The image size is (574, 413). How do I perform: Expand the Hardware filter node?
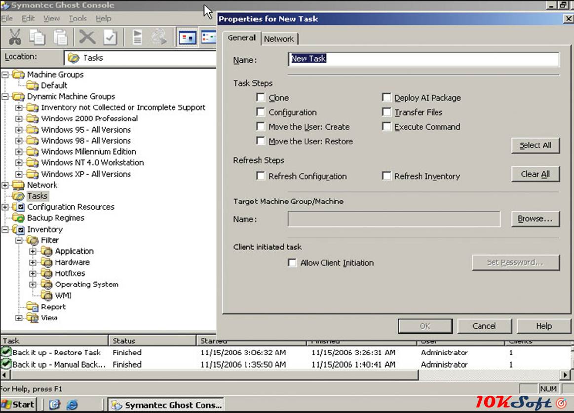point(33,263)
